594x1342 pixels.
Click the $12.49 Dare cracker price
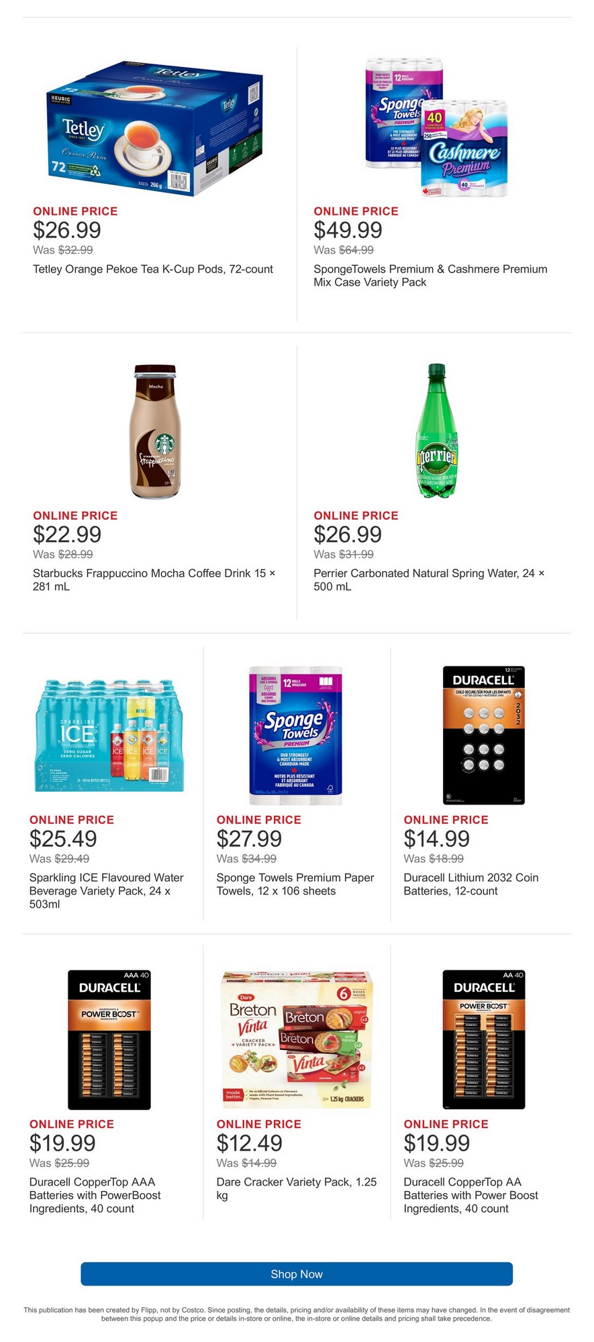(x=249, y=1143)
